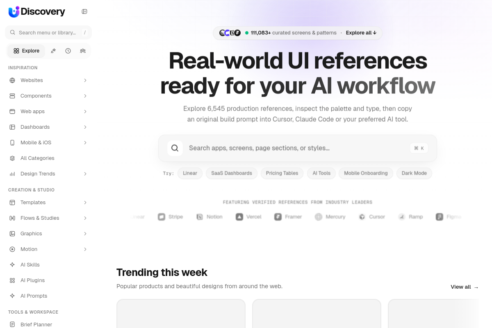Collapse the sidebar panel icon

(84, 11)
